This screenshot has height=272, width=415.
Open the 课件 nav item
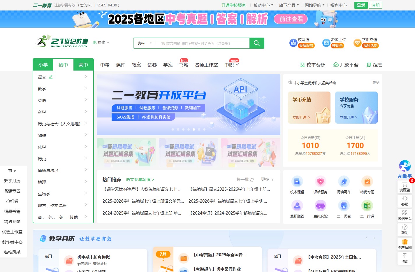click(121, 65)
